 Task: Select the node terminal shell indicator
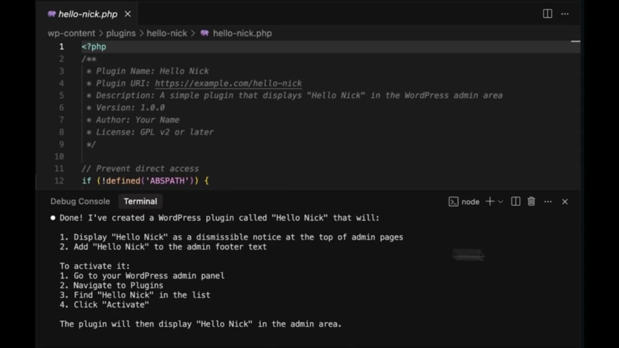(x=464, y=202)
